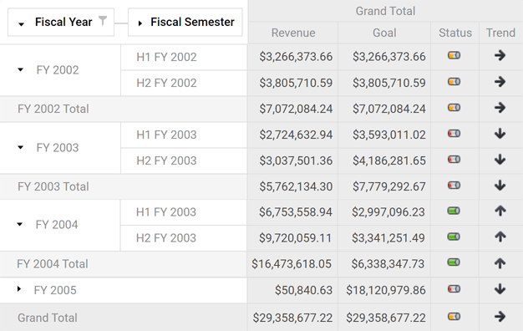Screen dimensions: 523x331
Task: Click the Trend column header
Action: (500, 33)
